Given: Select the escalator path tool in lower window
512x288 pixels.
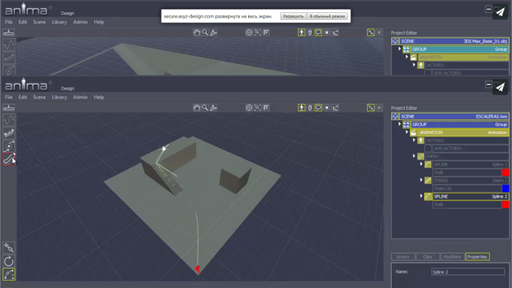Looking at the screenshot, I should [9, 159].
